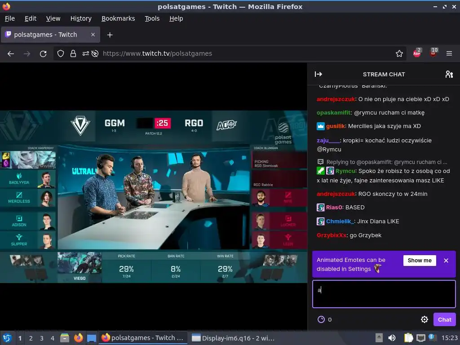The image size is (460, 345).
Task: Open uBlock Origin extension icon
Action: (x=433, y=53)
